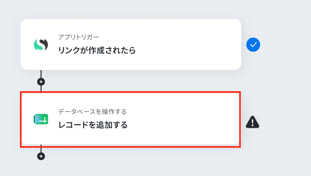Image resolution: width=311 pixels, height=176 pixels.
Task: Click the green database record icon
Action: (41, 119)
